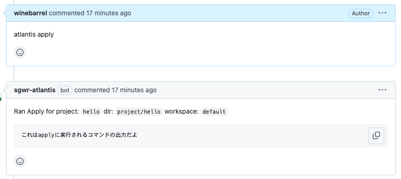Open winebarrel's user profile link
The image size is (401, 179).
click(x=31, y=13)
